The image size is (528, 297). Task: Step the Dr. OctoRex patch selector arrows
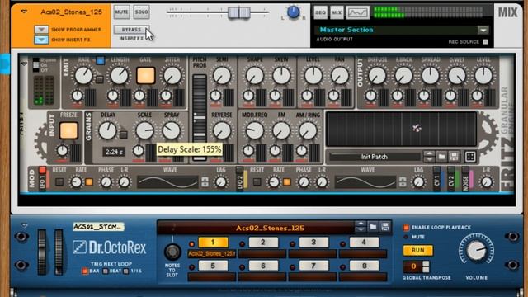tap(361, 227)
